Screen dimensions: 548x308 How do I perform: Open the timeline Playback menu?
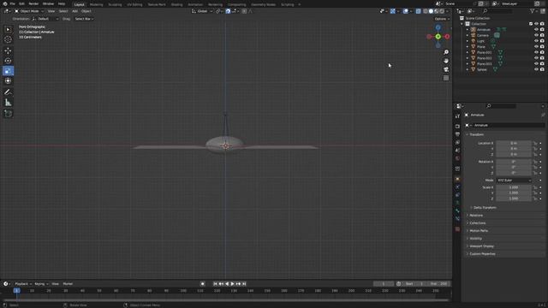[x=23, y=284]
